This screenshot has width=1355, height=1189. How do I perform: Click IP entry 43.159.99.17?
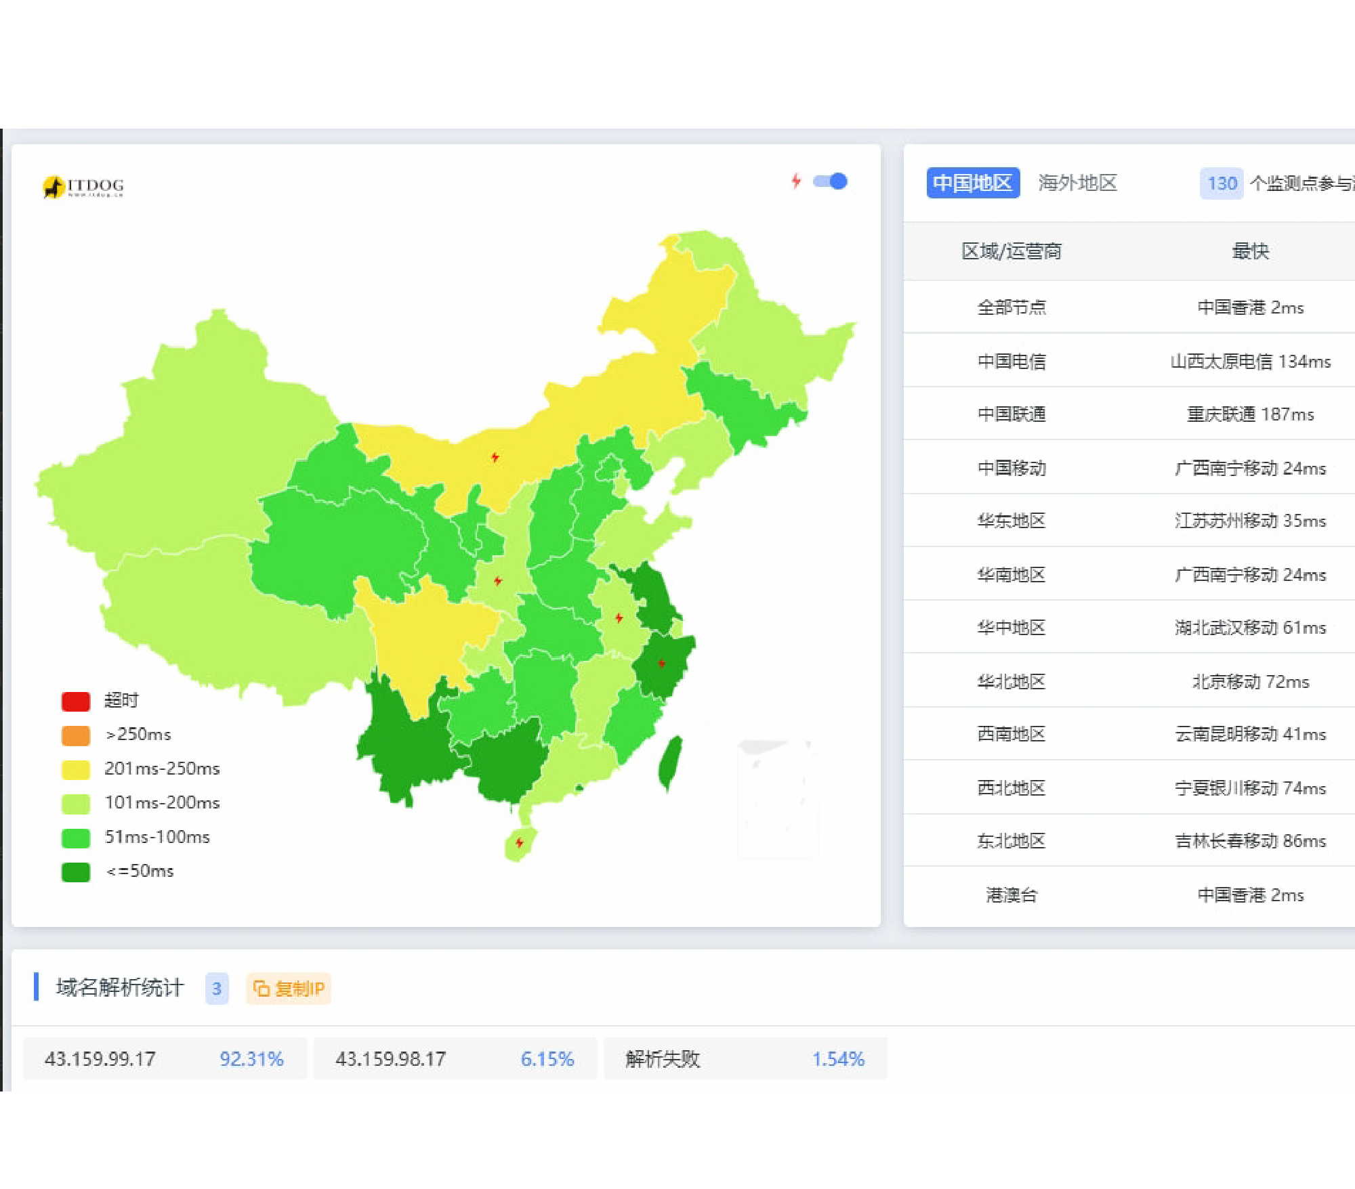100,1059
